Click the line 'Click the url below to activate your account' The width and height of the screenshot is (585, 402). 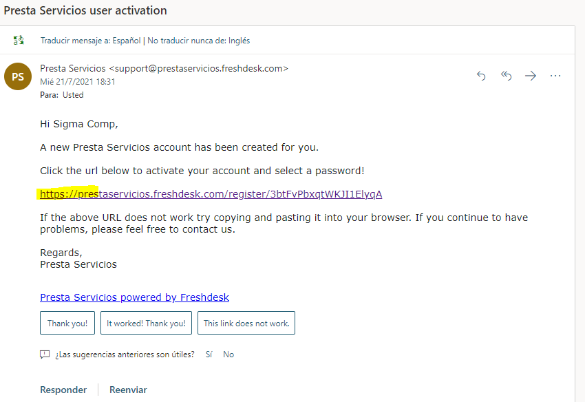pyautogui.click(x=146, y=171)
